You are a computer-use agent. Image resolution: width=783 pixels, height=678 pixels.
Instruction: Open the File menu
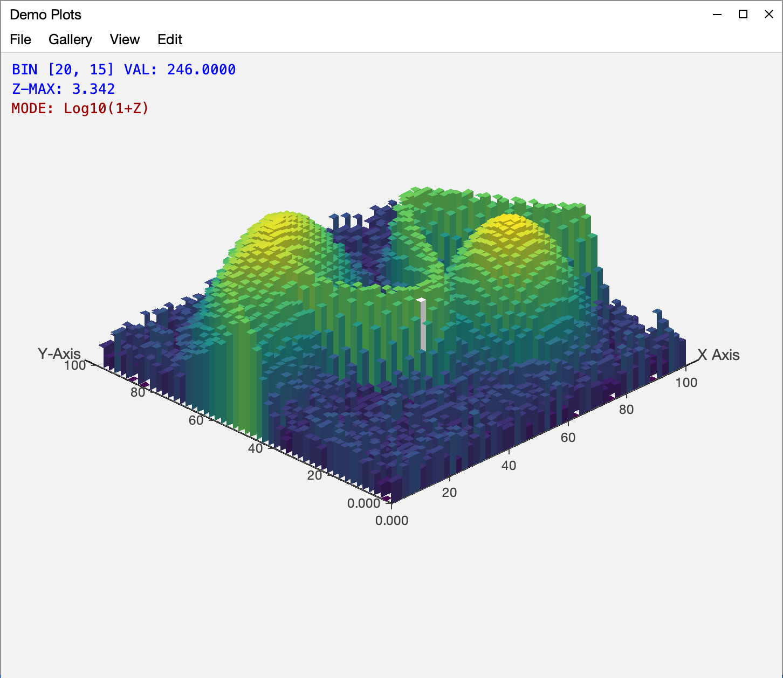[20, 39]
